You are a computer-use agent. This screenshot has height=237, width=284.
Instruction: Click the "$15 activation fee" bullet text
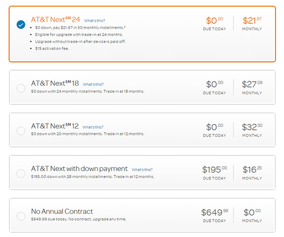click(x=51, y=48)
